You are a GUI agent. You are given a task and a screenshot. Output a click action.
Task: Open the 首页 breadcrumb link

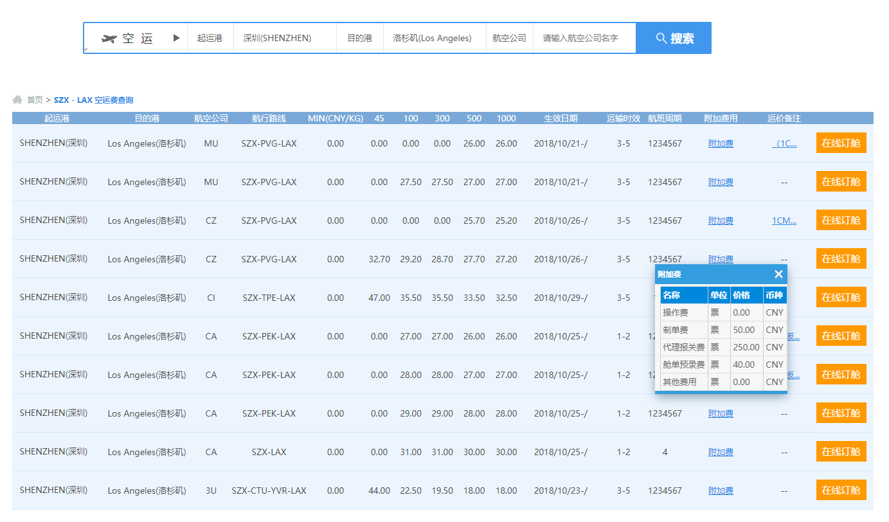click(x=35, y=100)
